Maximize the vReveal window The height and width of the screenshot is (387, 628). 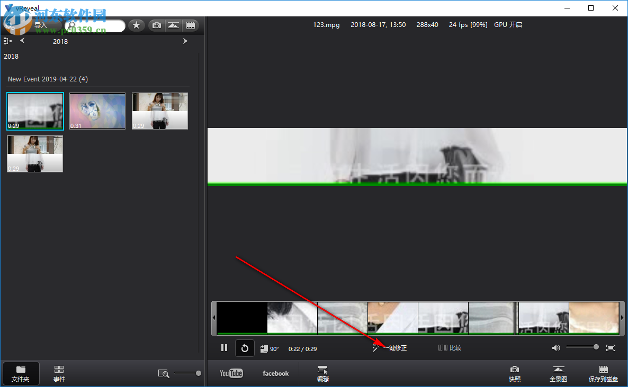point(591,8)
